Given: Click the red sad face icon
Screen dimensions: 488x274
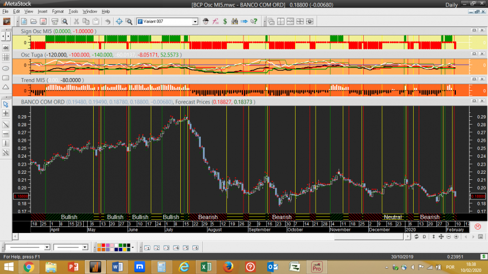Looking at the screenshot, I should [x=477, y=226].
